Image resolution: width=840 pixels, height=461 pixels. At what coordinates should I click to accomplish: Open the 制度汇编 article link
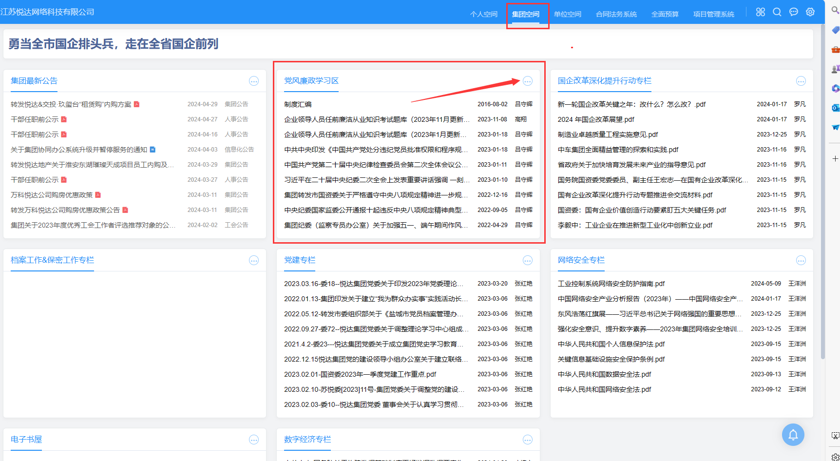[298, 104]
